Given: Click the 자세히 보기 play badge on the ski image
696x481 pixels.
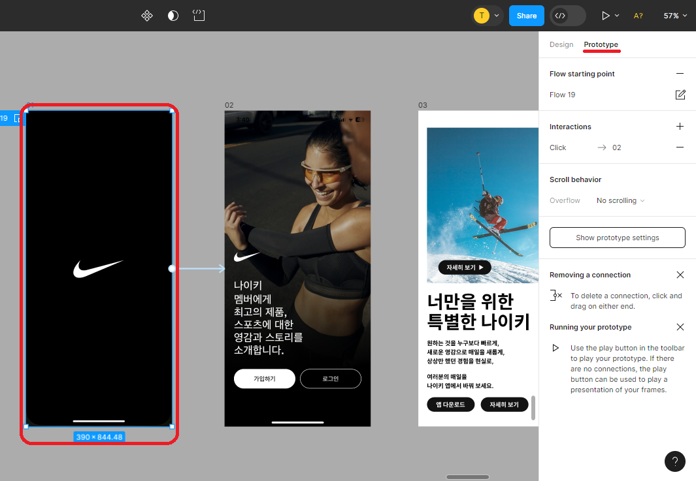Looking at the screenshot, I should (465, 268).
